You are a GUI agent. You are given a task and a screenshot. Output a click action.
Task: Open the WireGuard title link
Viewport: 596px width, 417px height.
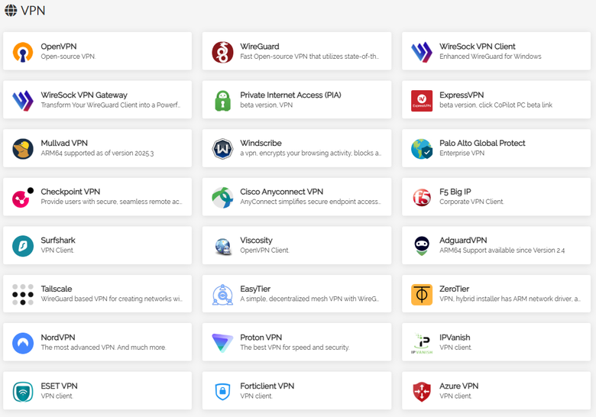(x=260, y=47)
